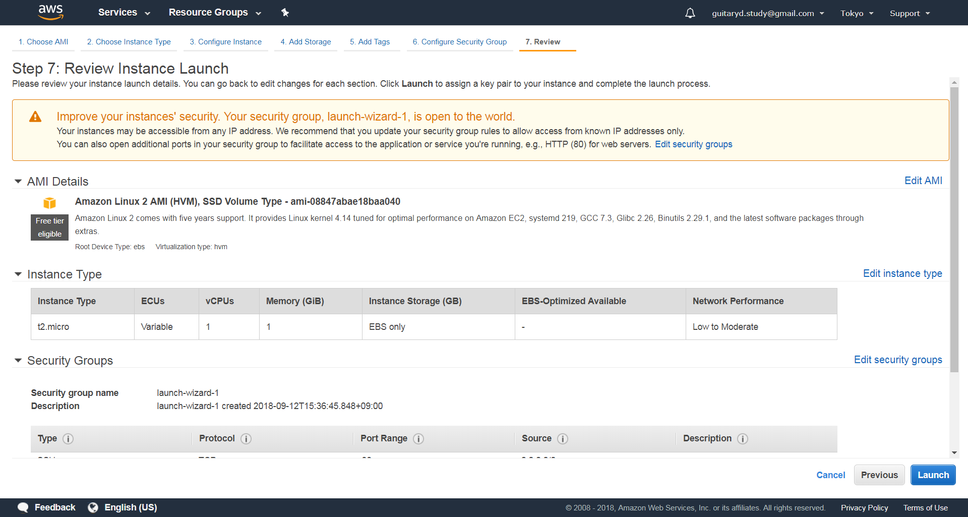968x517 pixels.
Task: Click the Previous button
Action: 879,475
